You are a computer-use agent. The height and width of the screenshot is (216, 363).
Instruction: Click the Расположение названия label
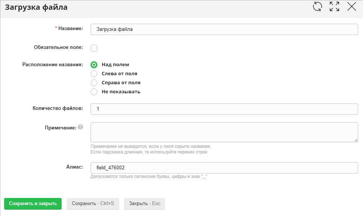[53, 64]
